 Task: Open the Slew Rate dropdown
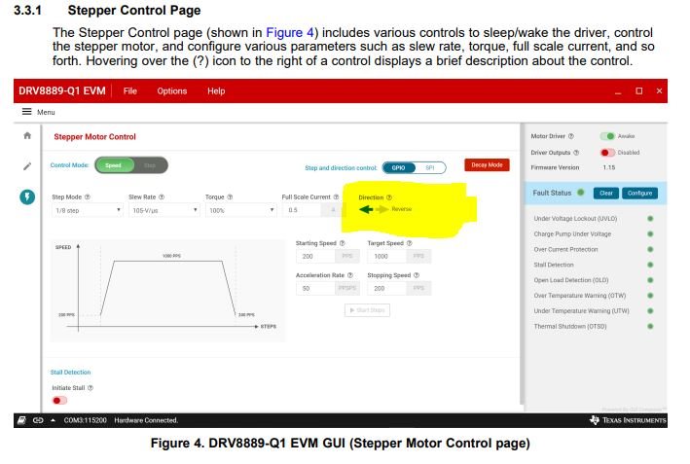(x=164, y=210)
